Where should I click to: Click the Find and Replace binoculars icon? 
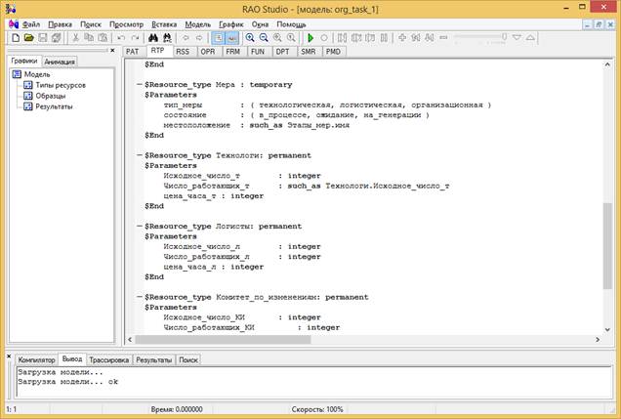167,38
